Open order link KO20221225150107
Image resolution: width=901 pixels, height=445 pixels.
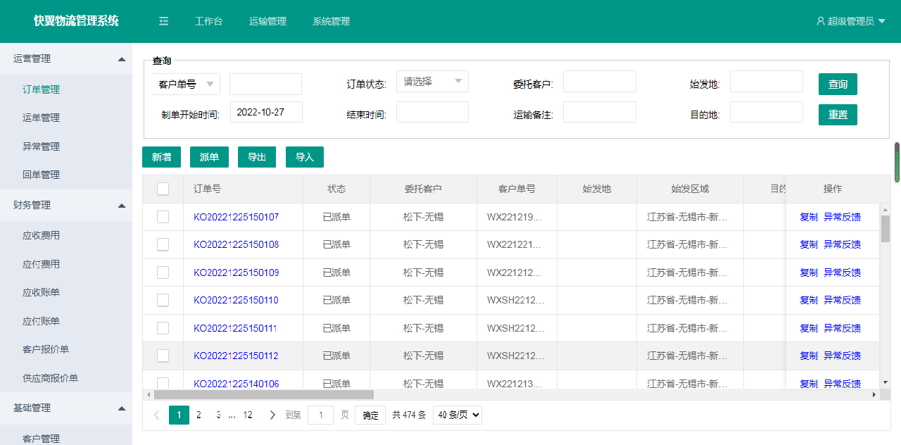pos(236,217)
